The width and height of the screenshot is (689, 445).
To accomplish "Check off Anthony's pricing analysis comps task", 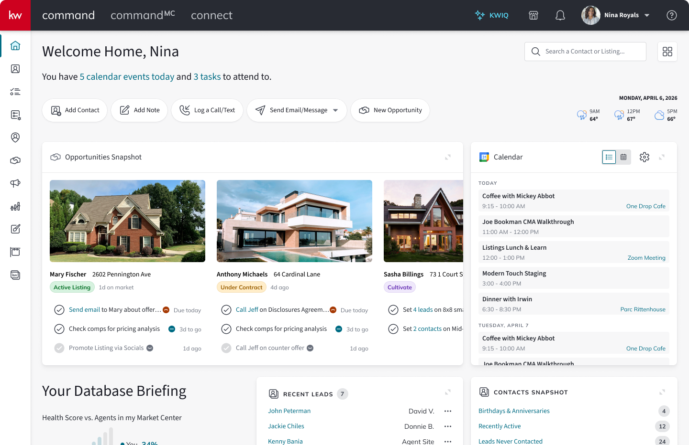I will 226,329.
